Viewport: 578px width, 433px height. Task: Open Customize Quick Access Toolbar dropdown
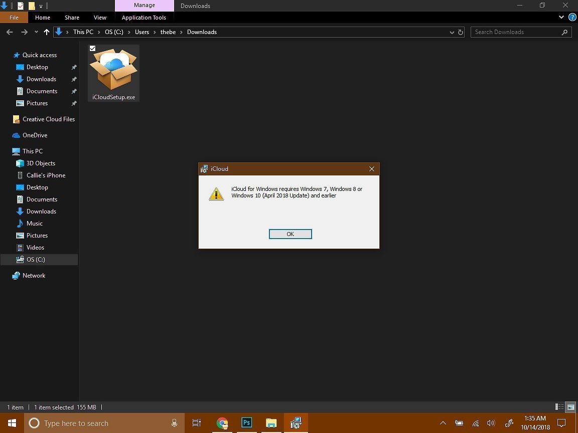tap(41, 6)
